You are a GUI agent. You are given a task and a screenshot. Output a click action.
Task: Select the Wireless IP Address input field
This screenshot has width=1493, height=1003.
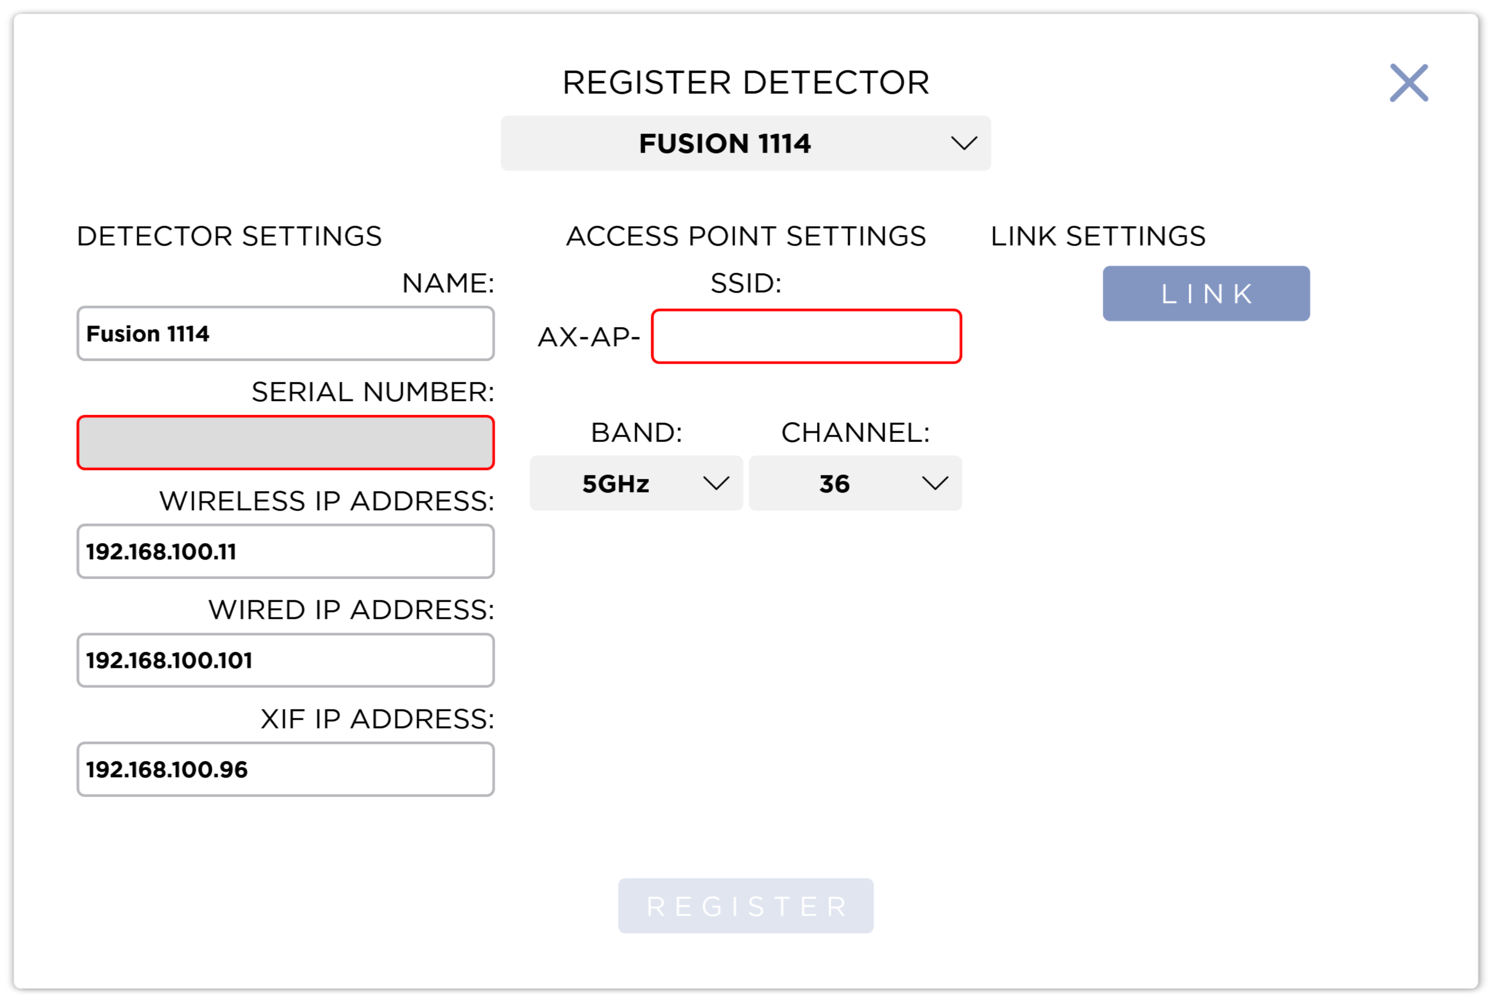tap(285, 551)
